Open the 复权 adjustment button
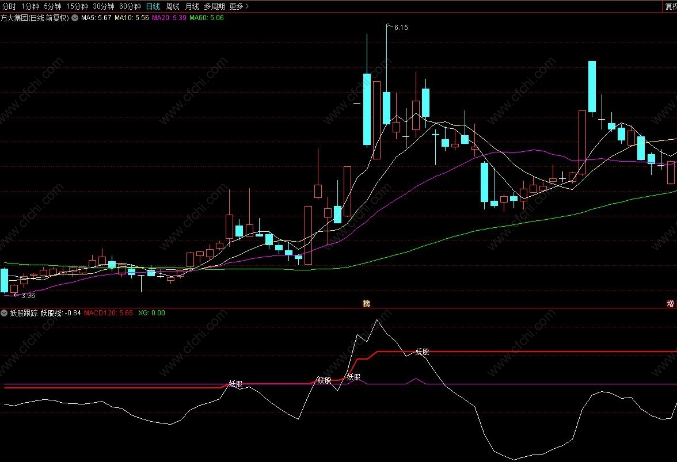This screenshot has width=677, height=462. (x=671, y=6)
